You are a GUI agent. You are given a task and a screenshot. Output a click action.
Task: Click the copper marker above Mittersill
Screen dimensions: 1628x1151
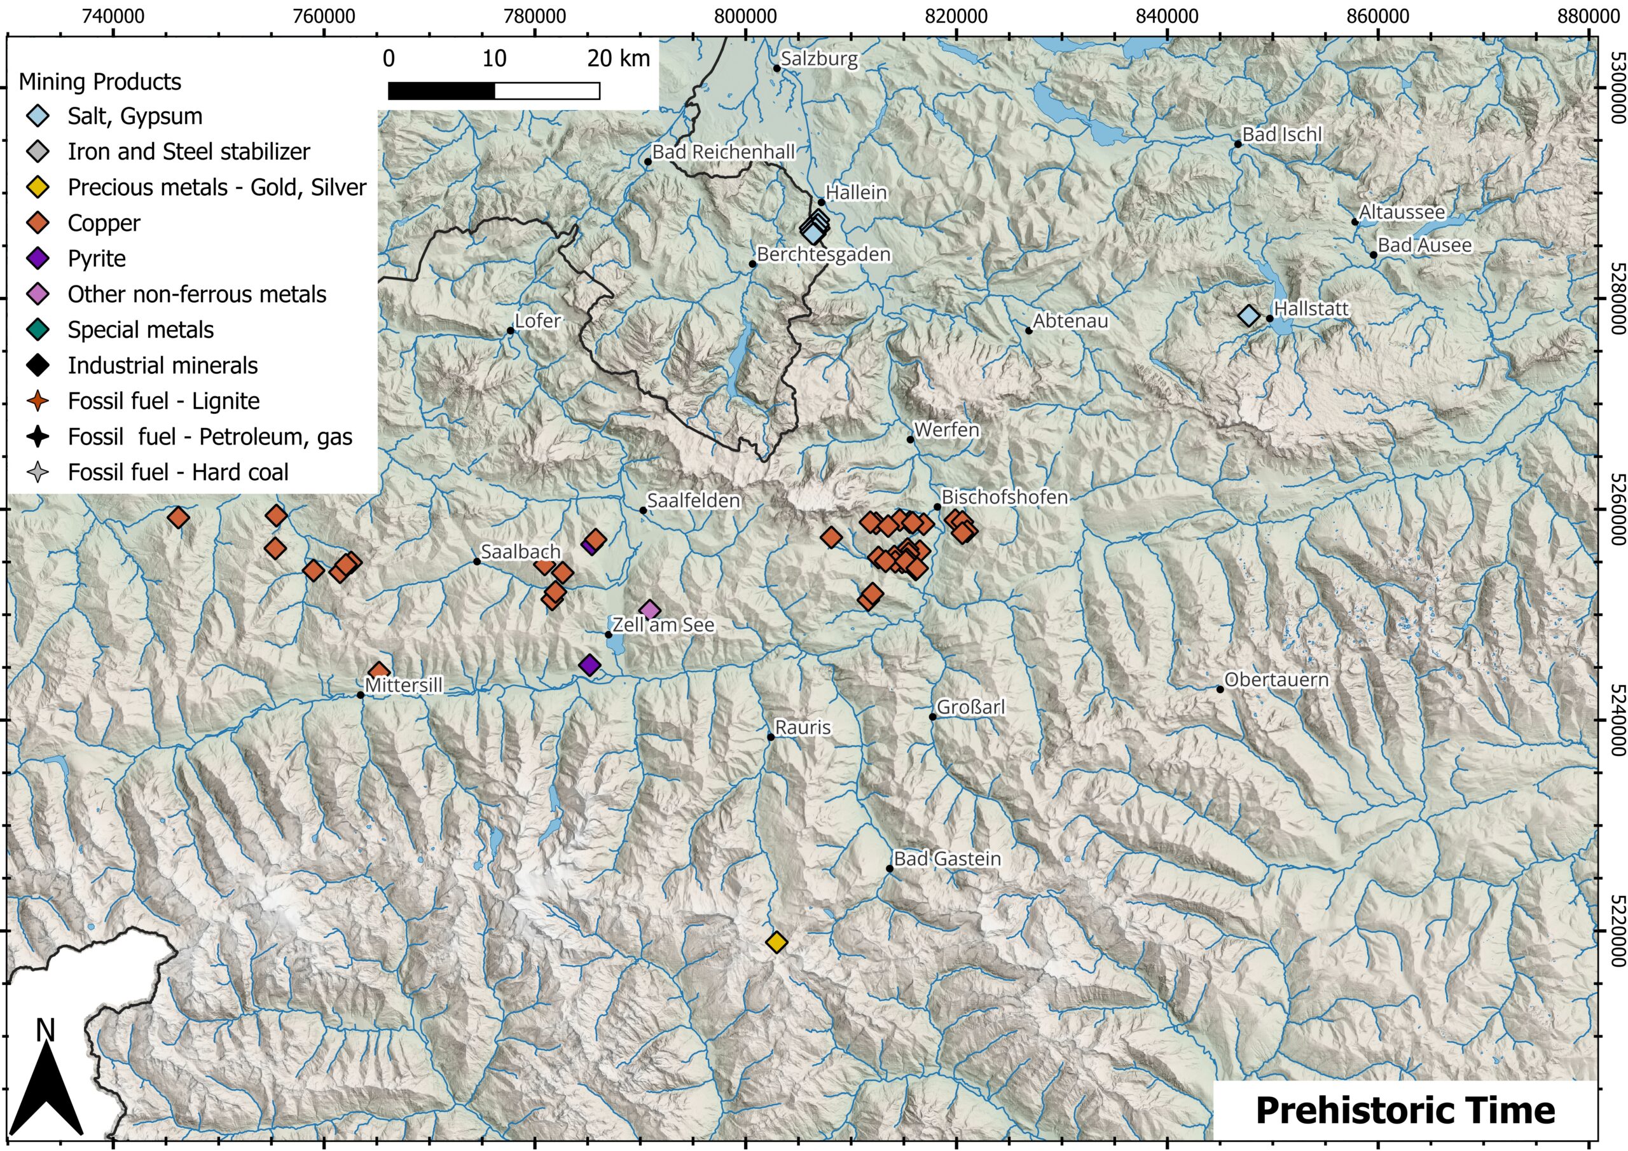click(x=380, y=672)
